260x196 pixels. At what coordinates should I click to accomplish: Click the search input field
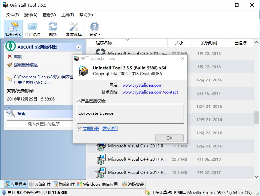(x=40, y=124)
